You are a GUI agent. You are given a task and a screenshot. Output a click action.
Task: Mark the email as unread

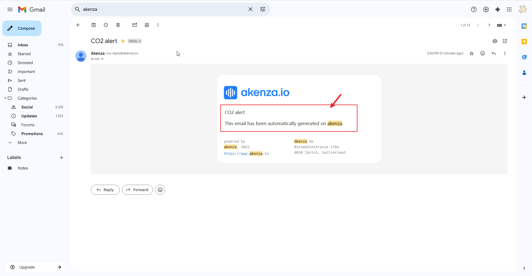pos(135,25)
